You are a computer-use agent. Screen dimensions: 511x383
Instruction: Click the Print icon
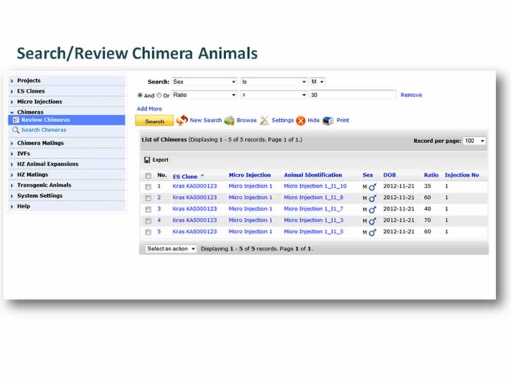coord(328,120)
